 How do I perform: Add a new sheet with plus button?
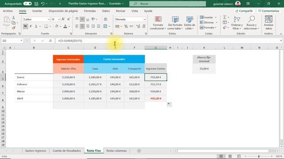click(x=139, y=151)
